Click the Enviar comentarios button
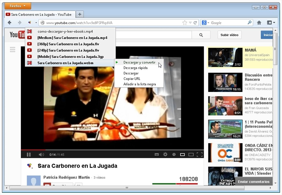This screenshot has width=282, height=195. pyautogui.click(x=254, y=182)
